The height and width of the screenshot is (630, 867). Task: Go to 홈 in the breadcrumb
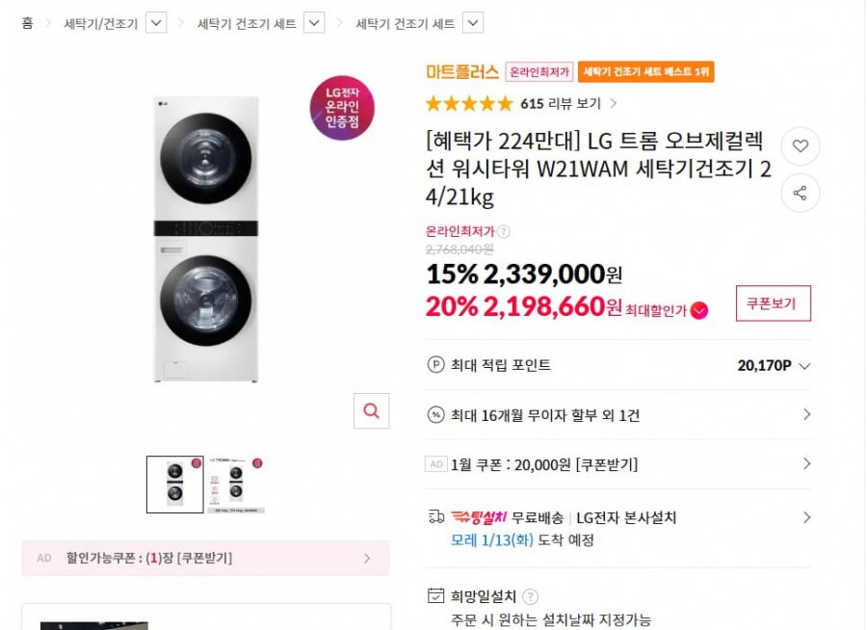coord(27,23)
